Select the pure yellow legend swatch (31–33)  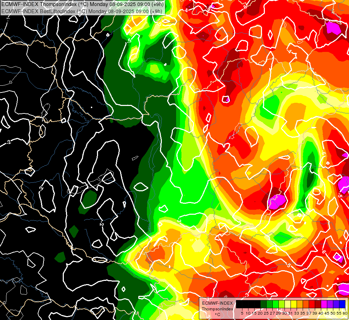coord(294,304)
